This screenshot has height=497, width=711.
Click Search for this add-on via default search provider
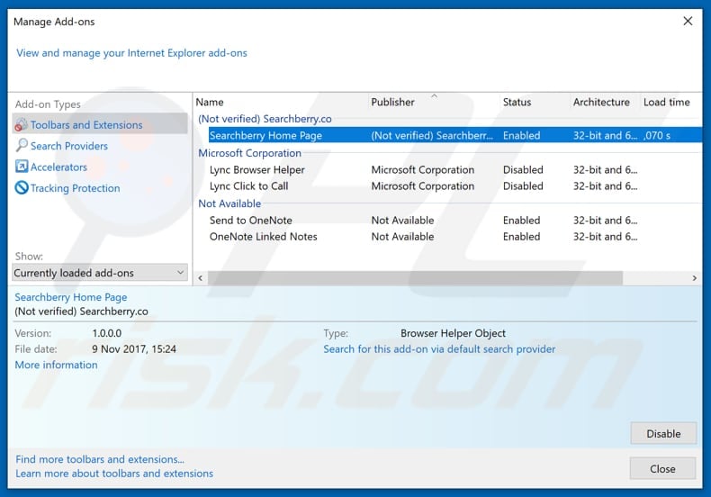[x=439, y=349]
